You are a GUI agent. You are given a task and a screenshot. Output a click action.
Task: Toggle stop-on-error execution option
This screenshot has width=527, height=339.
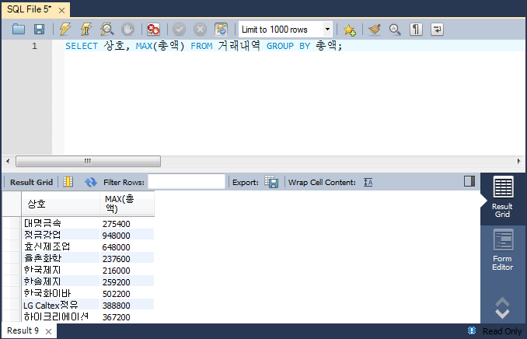click(x=154, y=30)
